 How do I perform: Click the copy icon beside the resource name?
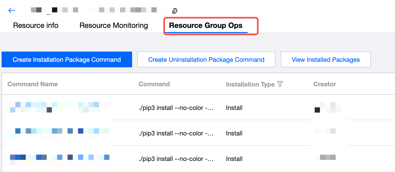(x=175, y=11)
